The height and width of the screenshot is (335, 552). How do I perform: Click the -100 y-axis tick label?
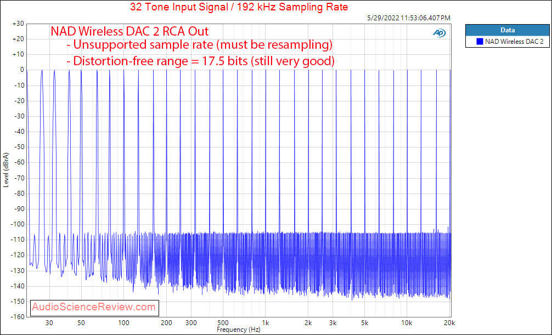click(17, 224)
